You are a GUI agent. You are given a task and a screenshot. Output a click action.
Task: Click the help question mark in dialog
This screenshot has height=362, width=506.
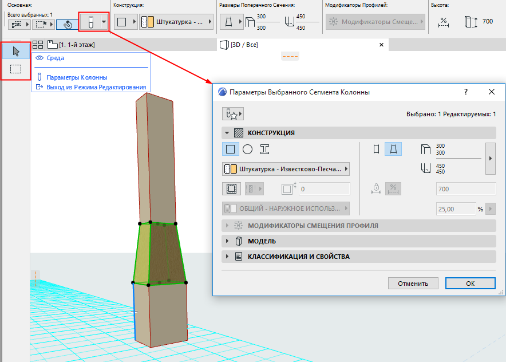[466, 92]
